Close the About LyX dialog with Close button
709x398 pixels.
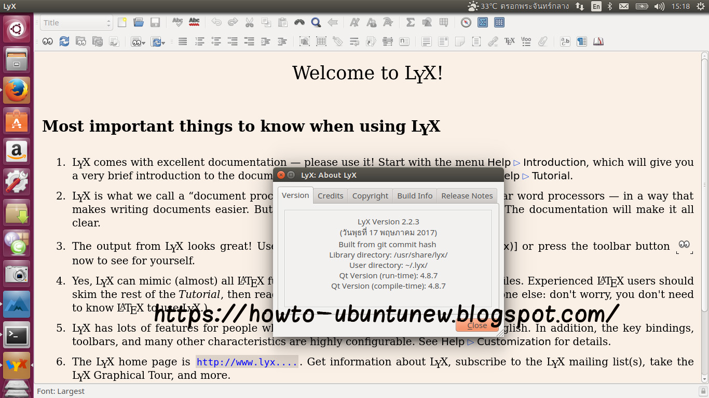[x=477, y=325]
